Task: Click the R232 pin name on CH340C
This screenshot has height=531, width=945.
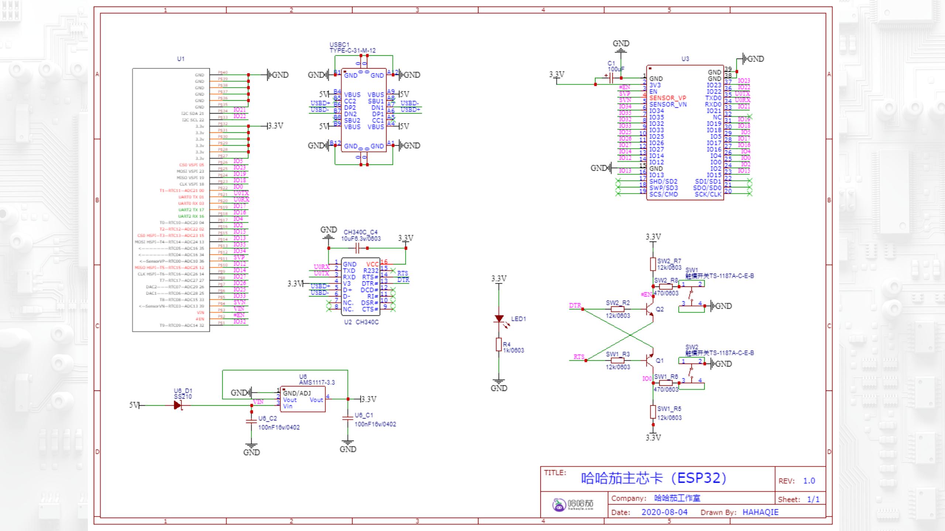Action: (371, 271)
